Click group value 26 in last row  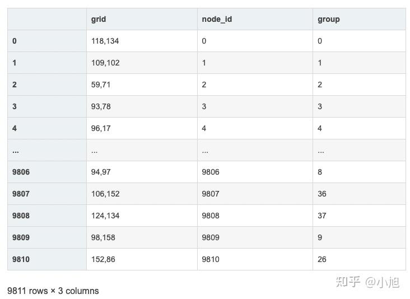click(322, 259)
